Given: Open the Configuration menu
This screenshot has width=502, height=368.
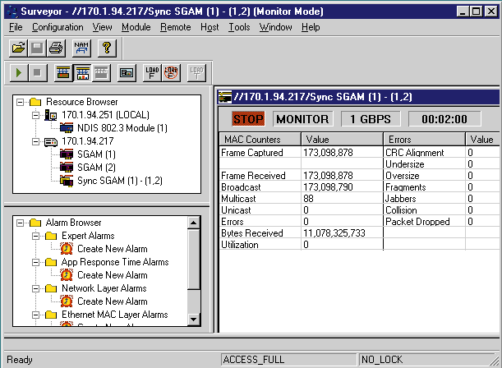Looking at the screenshot, I should click(x=58, y=27).
